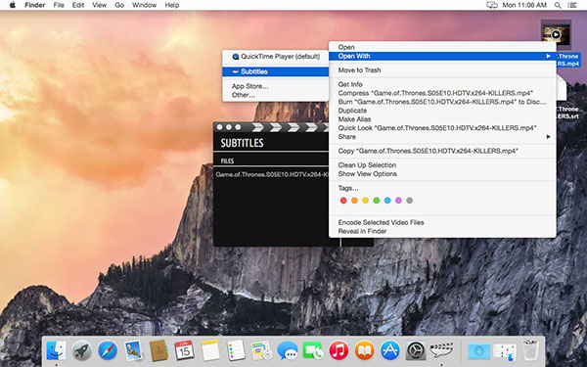Launch the Subtitles clapperboard app in Dock
Screen dimensions: 587x367
pos(441,350)
